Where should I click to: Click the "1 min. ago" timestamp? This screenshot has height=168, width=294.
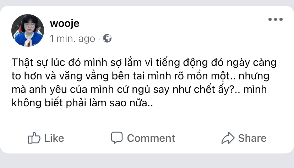72,39
